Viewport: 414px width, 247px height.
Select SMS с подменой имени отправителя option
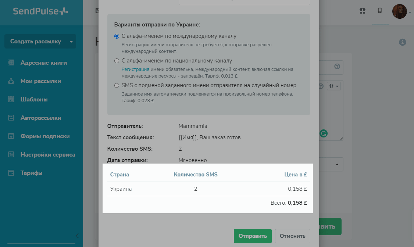coord(117,86)
